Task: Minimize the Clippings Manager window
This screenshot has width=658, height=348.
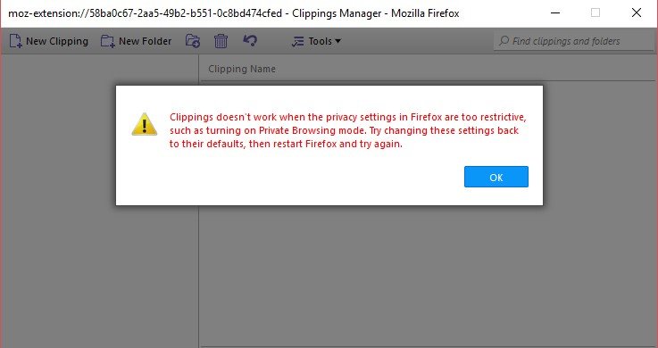Action: tap(555, 13)
